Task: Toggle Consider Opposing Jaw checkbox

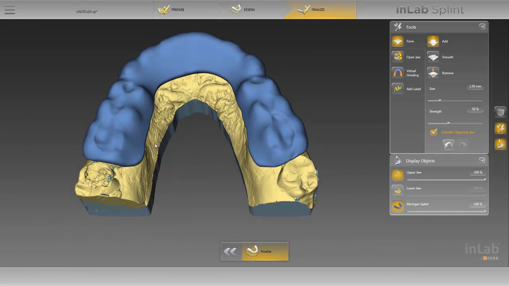Action: [x=433, y=132]
